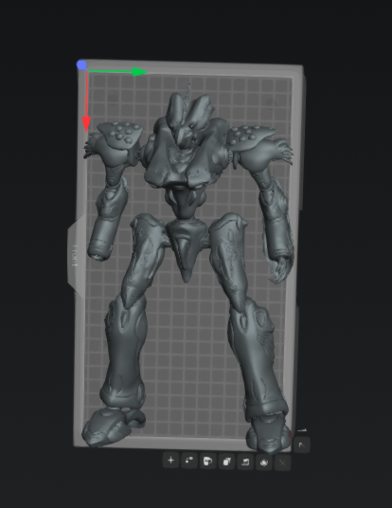Click the plus add-plate icon
392x508 pixels.
click(x=171, y=461)
